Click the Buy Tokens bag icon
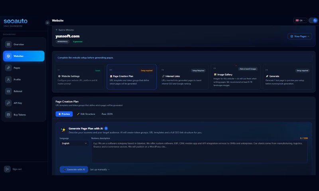The width and height of the screenshot is (319, 191). tap(8, 115)
